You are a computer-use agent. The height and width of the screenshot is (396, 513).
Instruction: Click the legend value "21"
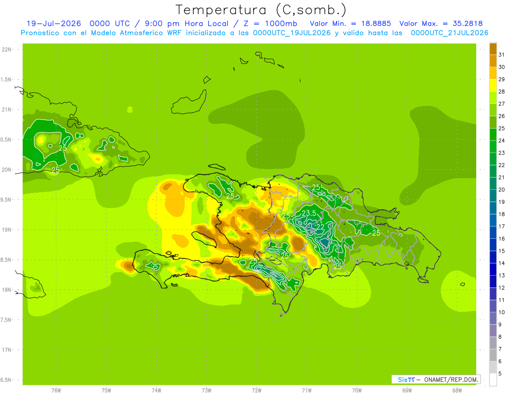tap(501, 177)
